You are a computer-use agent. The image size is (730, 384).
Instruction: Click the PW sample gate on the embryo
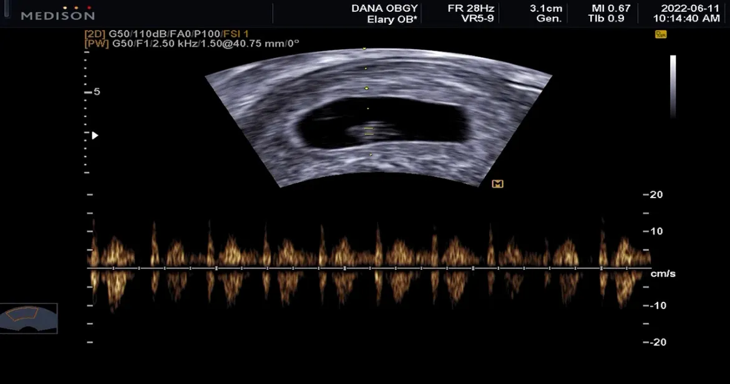point(369,131)
